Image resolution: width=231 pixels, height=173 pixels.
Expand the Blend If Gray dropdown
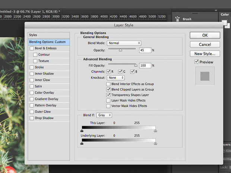[x=104, y=115]
